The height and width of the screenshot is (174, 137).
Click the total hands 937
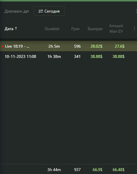(x=77, y=170)
